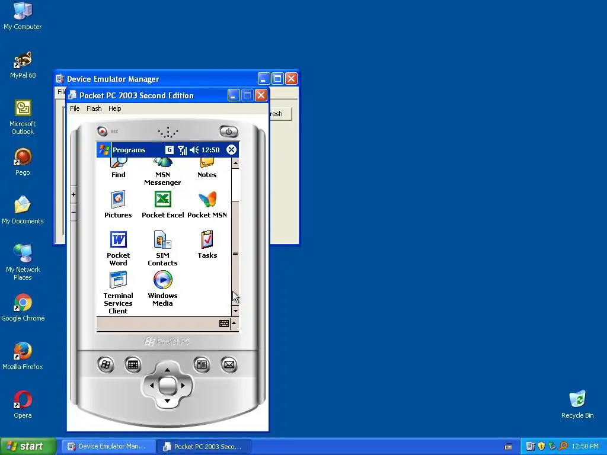Tap the speaker volume icon
This screenshot has width=607, height=455.
(x=194, y=150)
